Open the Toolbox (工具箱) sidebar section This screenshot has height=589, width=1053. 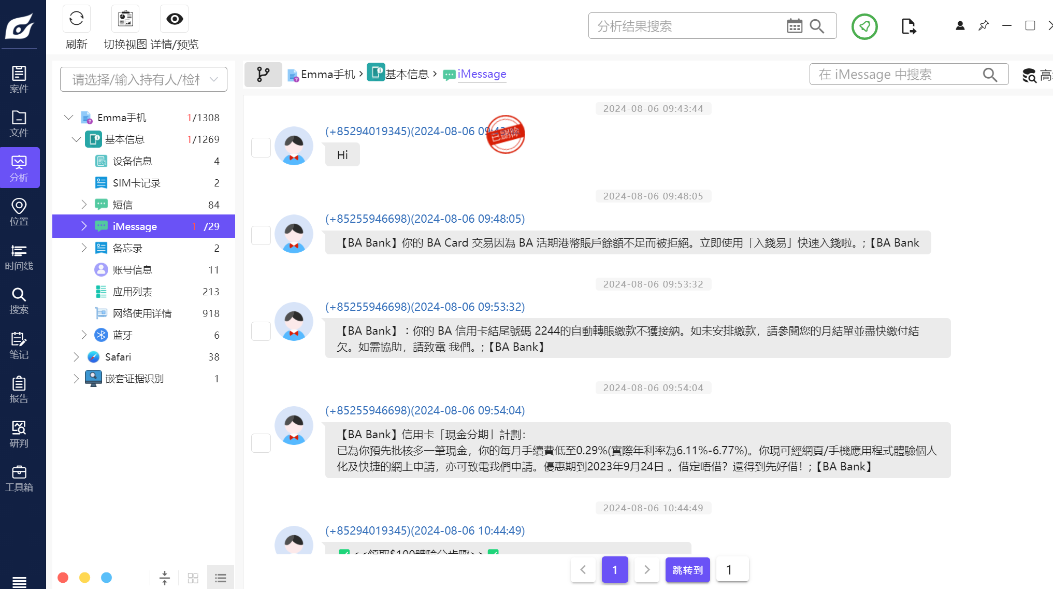click(x=19, y=479)
